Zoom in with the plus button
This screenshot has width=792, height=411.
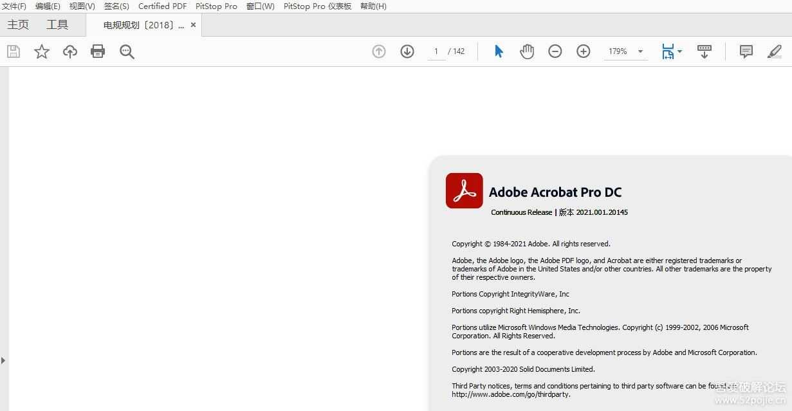(584, 51)
